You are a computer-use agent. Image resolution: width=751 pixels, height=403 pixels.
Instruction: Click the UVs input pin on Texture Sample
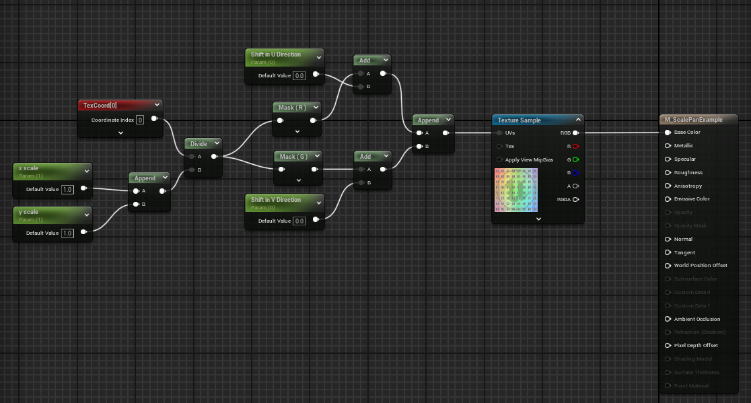click(x=499, y=133)
